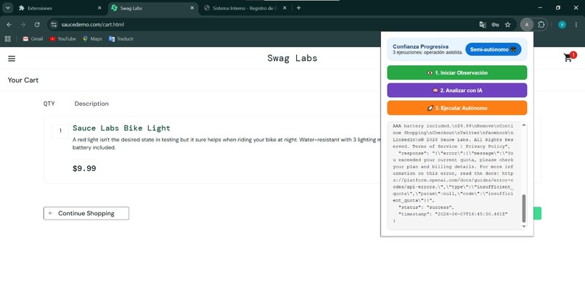Click the Continue Shopping button
This screenshot has width=585, height=303.
[x=86, y=213]
